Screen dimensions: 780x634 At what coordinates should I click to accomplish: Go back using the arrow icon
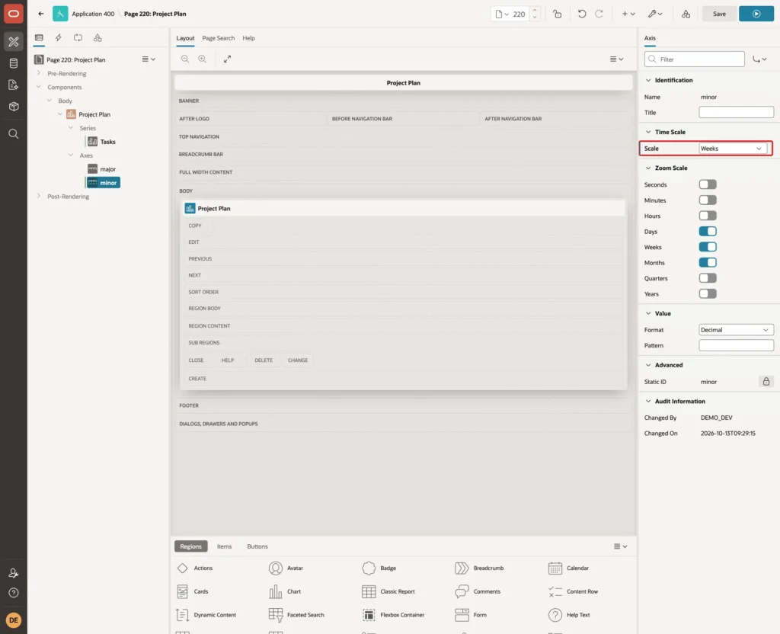(41, 14)
